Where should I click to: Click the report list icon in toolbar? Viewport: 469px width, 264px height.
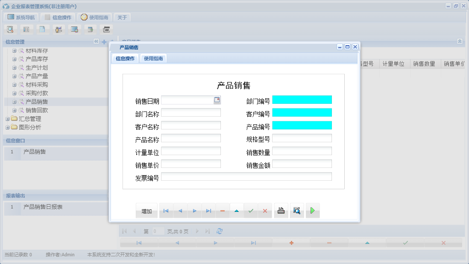26,29
